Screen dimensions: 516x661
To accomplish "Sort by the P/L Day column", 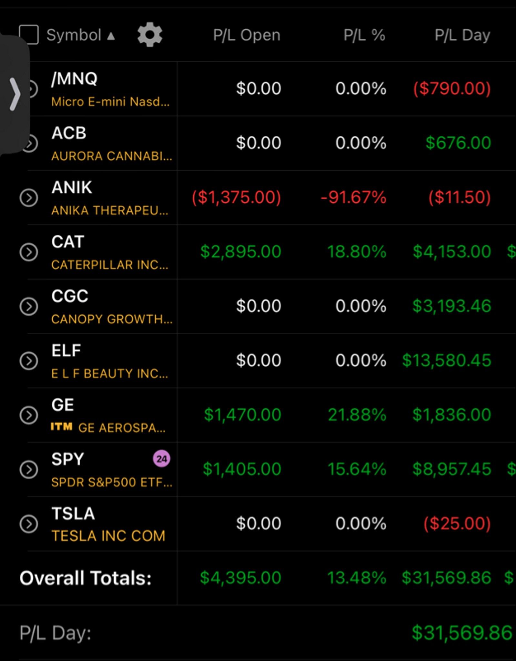I will click(x=462, y=35).
